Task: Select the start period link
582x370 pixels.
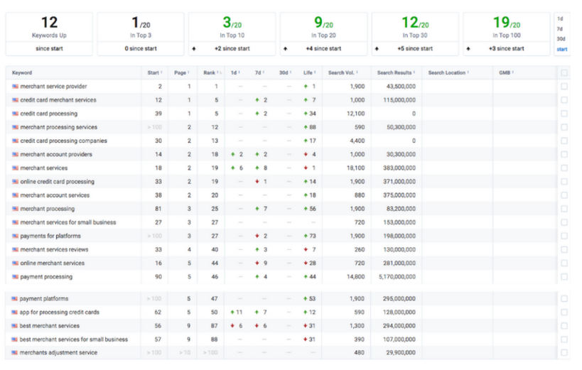Action: 562,50
